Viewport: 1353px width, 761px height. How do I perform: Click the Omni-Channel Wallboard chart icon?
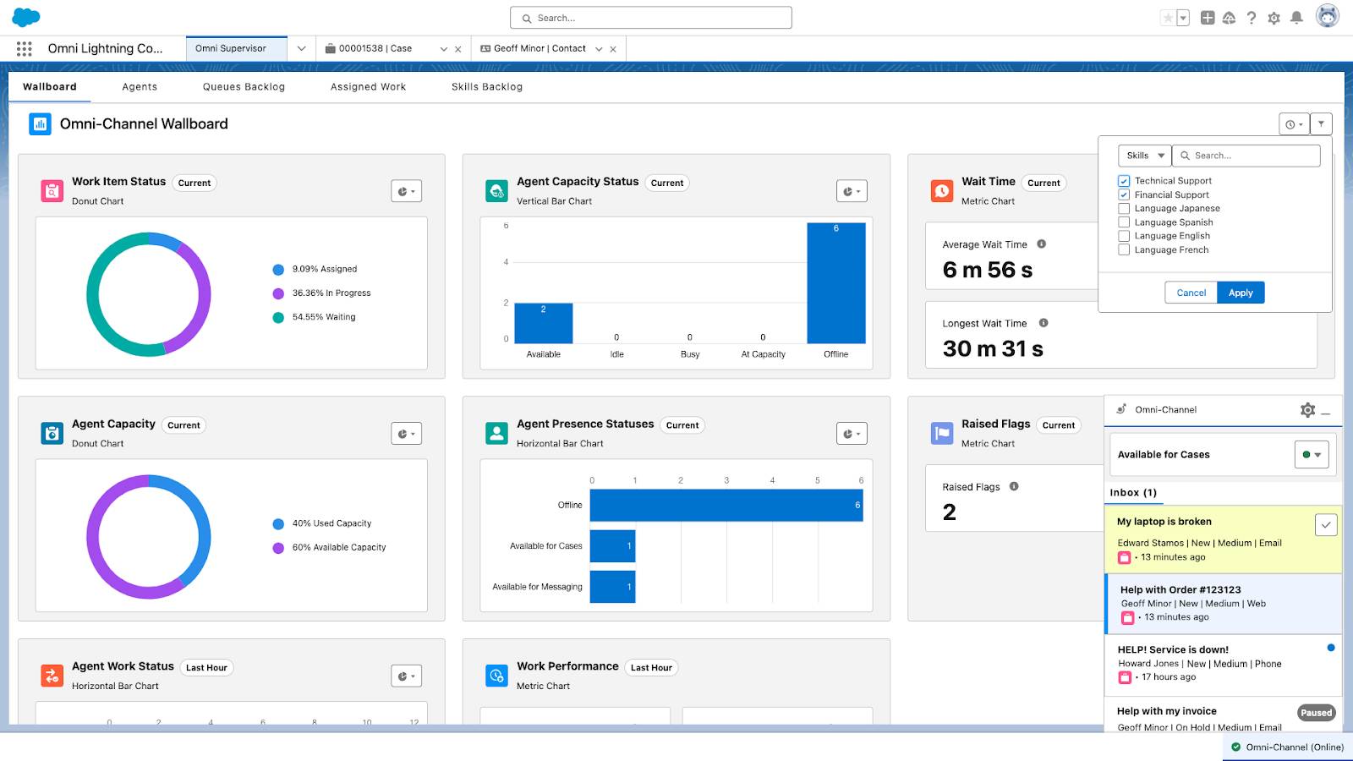[40, 124]
